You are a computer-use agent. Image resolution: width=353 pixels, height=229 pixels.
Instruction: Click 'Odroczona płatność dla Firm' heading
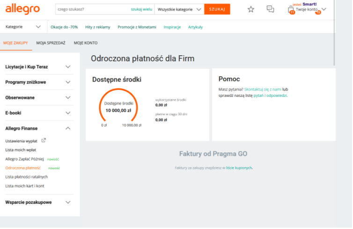143,59
